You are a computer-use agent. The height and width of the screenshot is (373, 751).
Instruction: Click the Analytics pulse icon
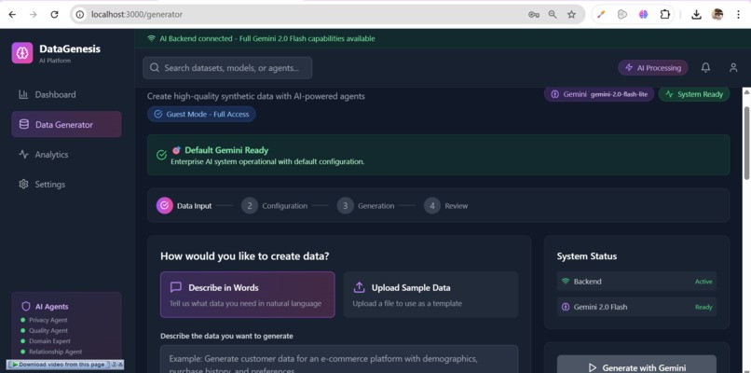click(23, 155)
